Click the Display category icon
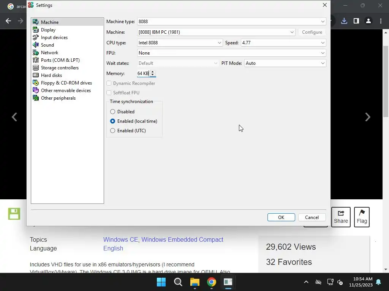Screen dimensions: 389x291 36,30
